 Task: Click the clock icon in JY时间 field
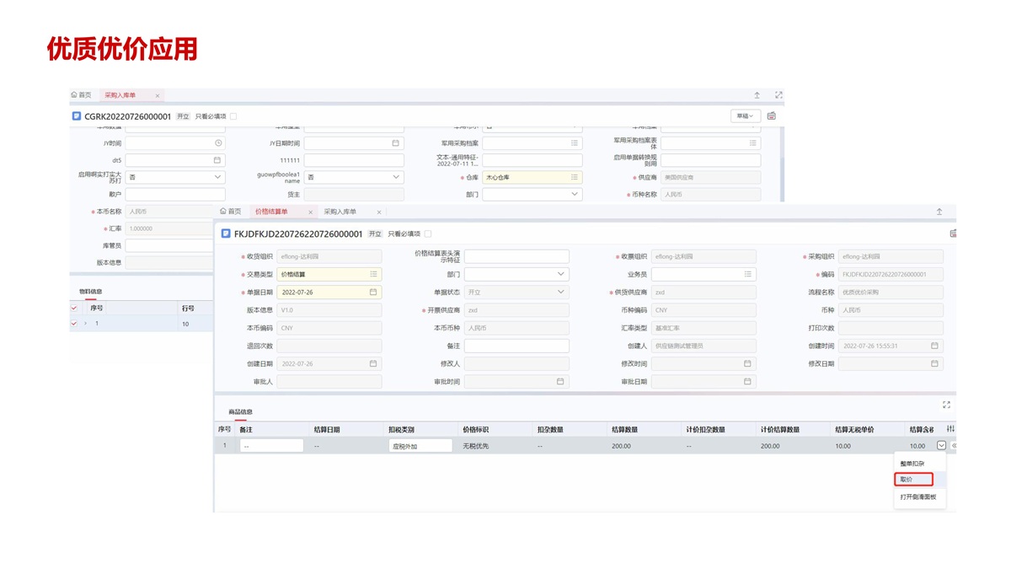218,143
